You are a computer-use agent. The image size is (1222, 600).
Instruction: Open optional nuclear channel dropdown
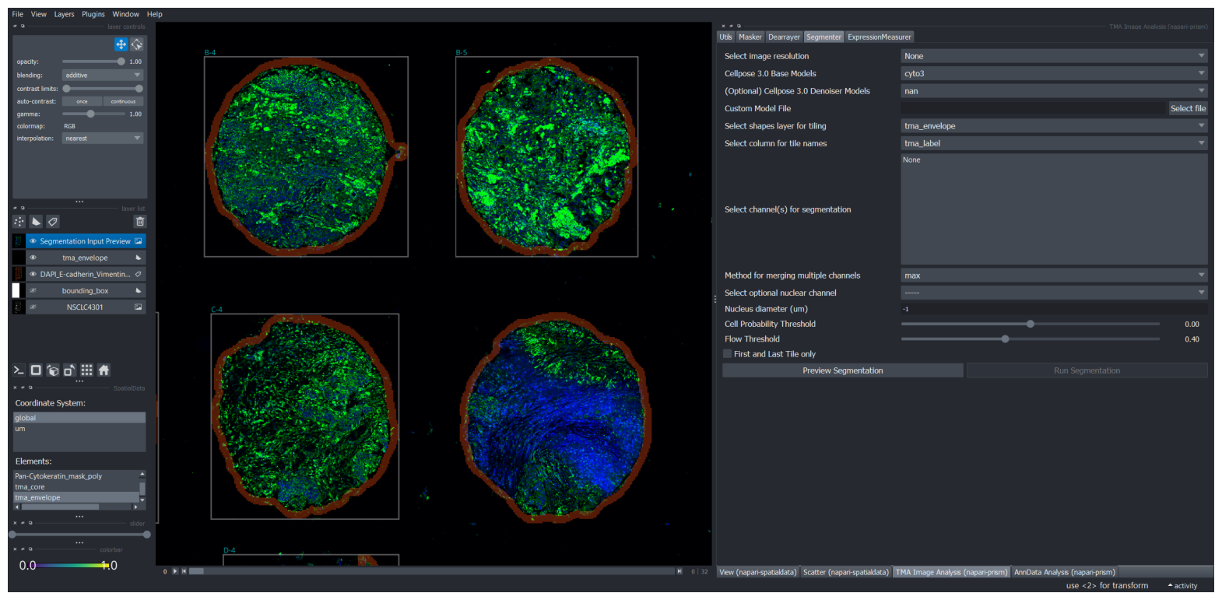(x=1054, y=293)
